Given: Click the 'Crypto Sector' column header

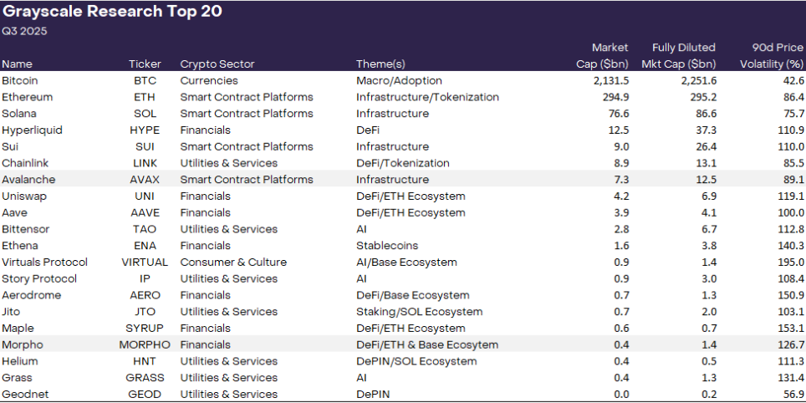Looking at the screenshot, I should click(x=217, y=64).
